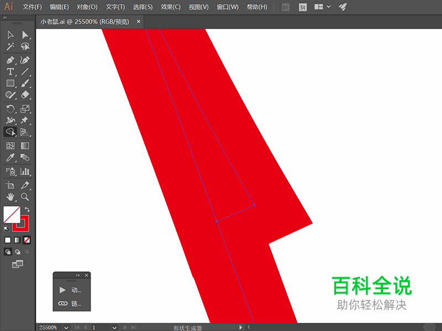The height and width of the screenshot is (331, 442).
Task: Toggle the gradient fill mode button
Action: 17,239
